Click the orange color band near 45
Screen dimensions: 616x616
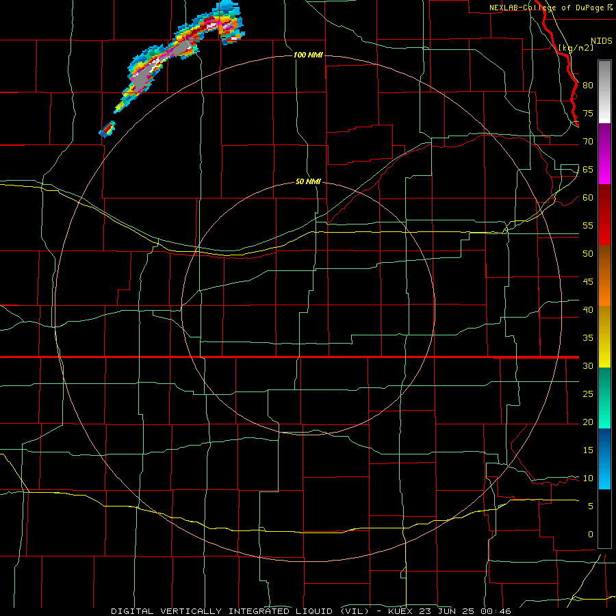[x=604, y=291]
